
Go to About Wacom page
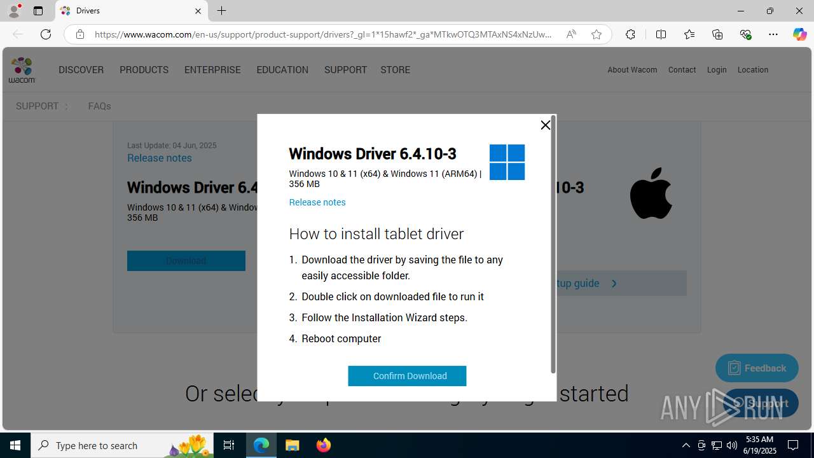(x=632, y=70)
